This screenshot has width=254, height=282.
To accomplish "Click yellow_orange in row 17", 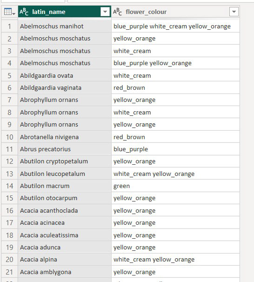I will [175, 223].
